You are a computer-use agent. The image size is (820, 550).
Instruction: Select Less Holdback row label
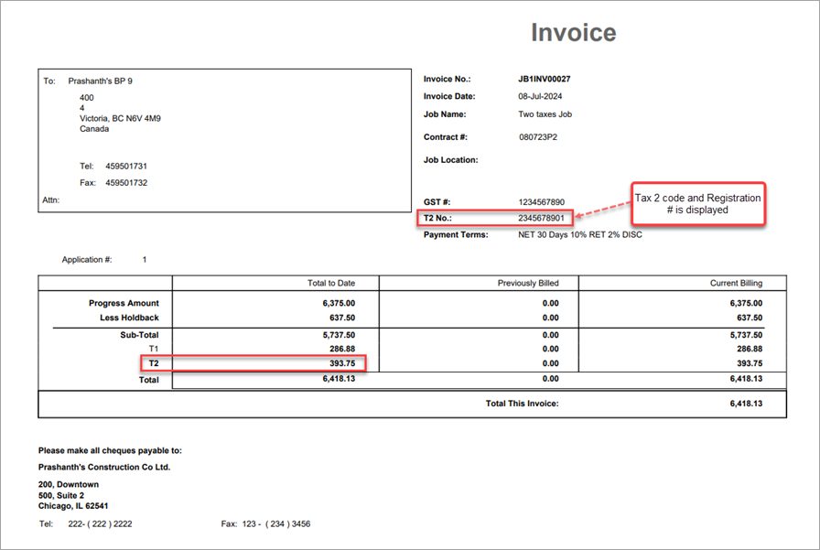[x=129, y=318]
